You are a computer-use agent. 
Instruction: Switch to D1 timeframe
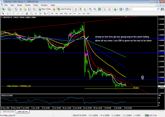click(79, 13)
